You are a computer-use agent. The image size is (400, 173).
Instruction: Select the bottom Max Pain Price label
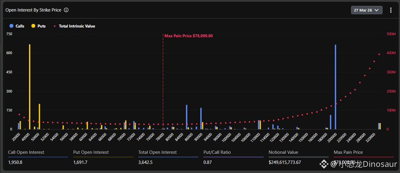coord(348,152)
